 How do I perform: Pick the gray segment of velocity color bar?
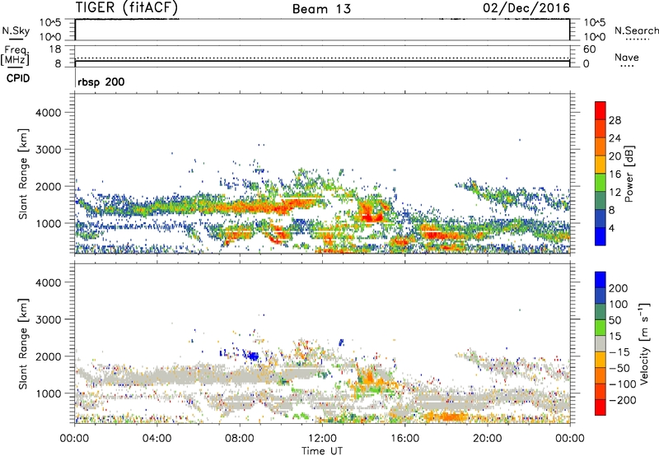[601, 344]
